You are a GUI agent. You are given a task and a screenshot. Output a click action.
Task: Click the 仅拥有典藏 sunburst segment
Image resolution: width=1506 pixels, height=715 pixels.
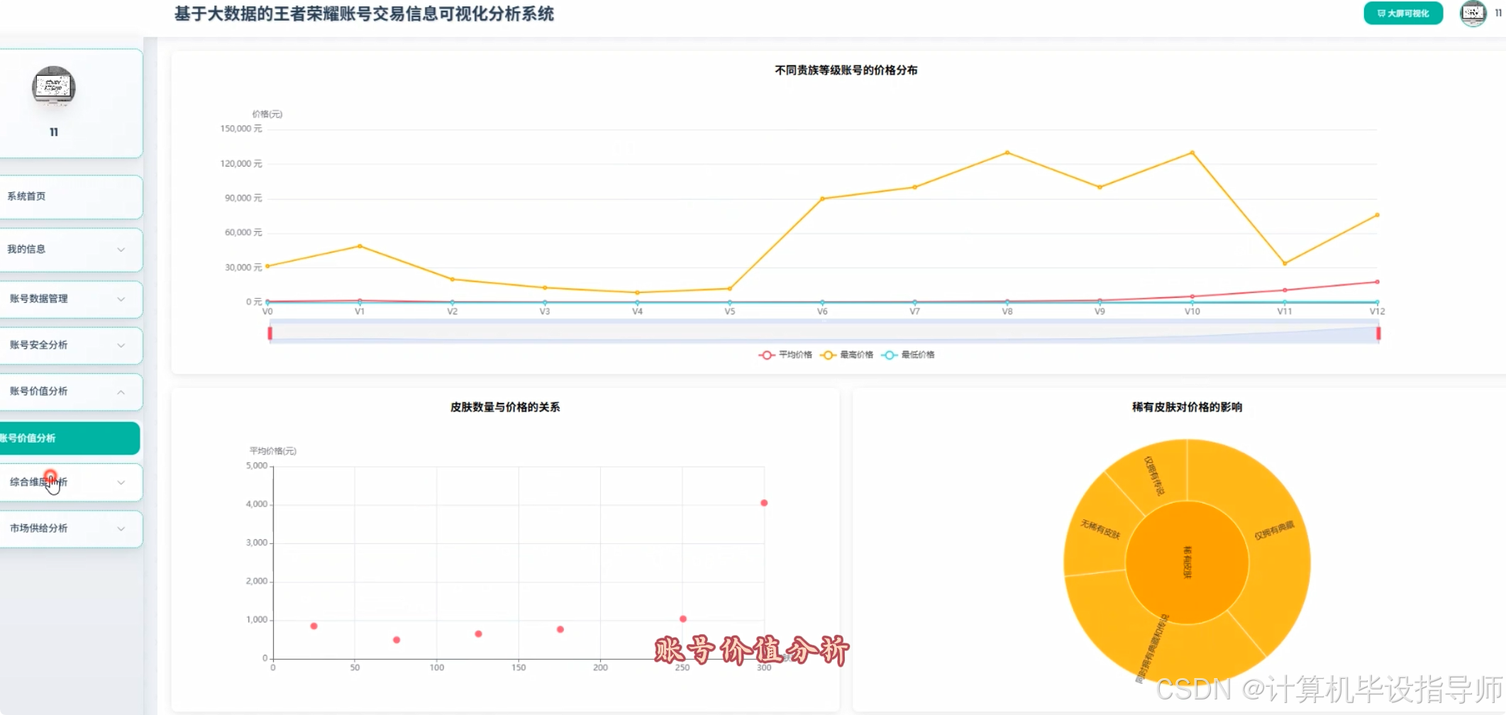(1274, 531)
